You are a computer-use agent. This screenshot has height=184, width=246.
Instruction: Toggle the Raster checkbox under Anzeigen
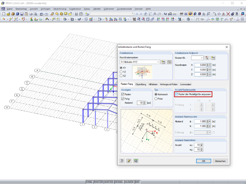click(x=123, y=94)
